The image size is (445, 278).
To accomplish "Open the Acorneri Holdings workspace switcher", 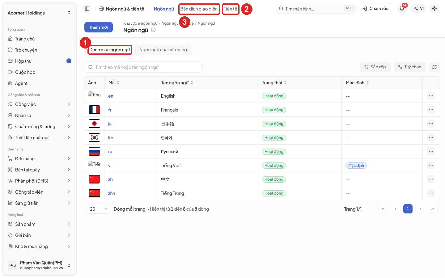I will click(x=40, y=13).
